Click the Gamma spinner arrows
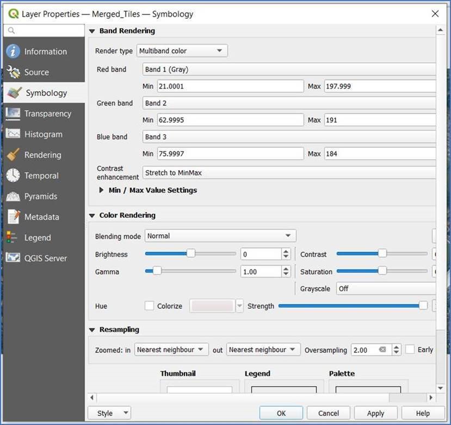 click(286, 272)
